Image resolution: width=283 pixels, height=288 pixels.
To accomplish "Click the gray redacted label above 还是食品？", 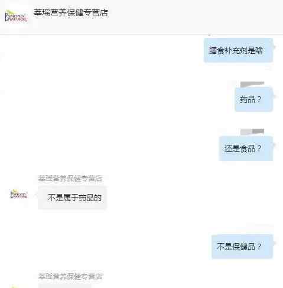I will pyautogui.click(x=252, y=131).
